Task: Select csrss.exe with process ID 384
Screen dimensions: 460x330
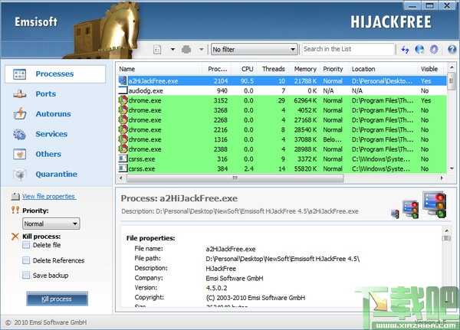Action: (282, 168)
